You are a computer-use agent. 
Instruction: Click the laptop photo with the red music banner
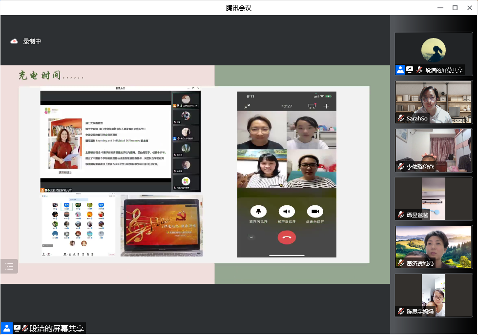click(162, 226)
